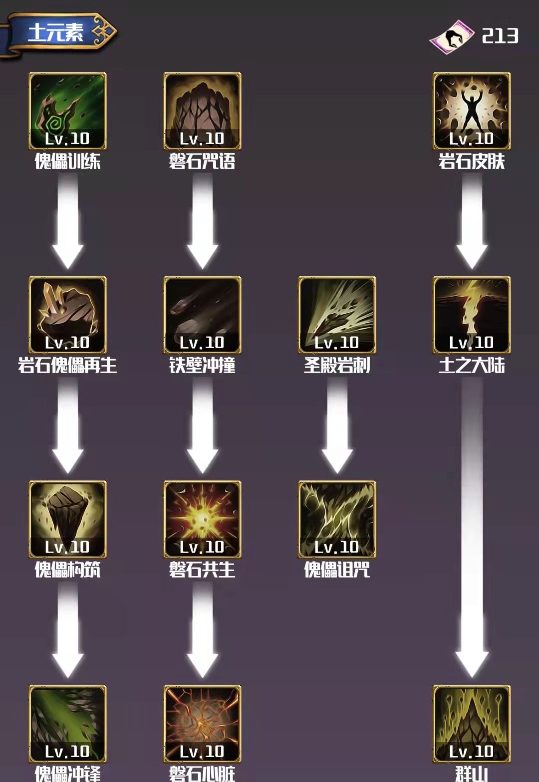
Task: Select the 傀儡冲锋 skill icon
Action: click(67, 724)
